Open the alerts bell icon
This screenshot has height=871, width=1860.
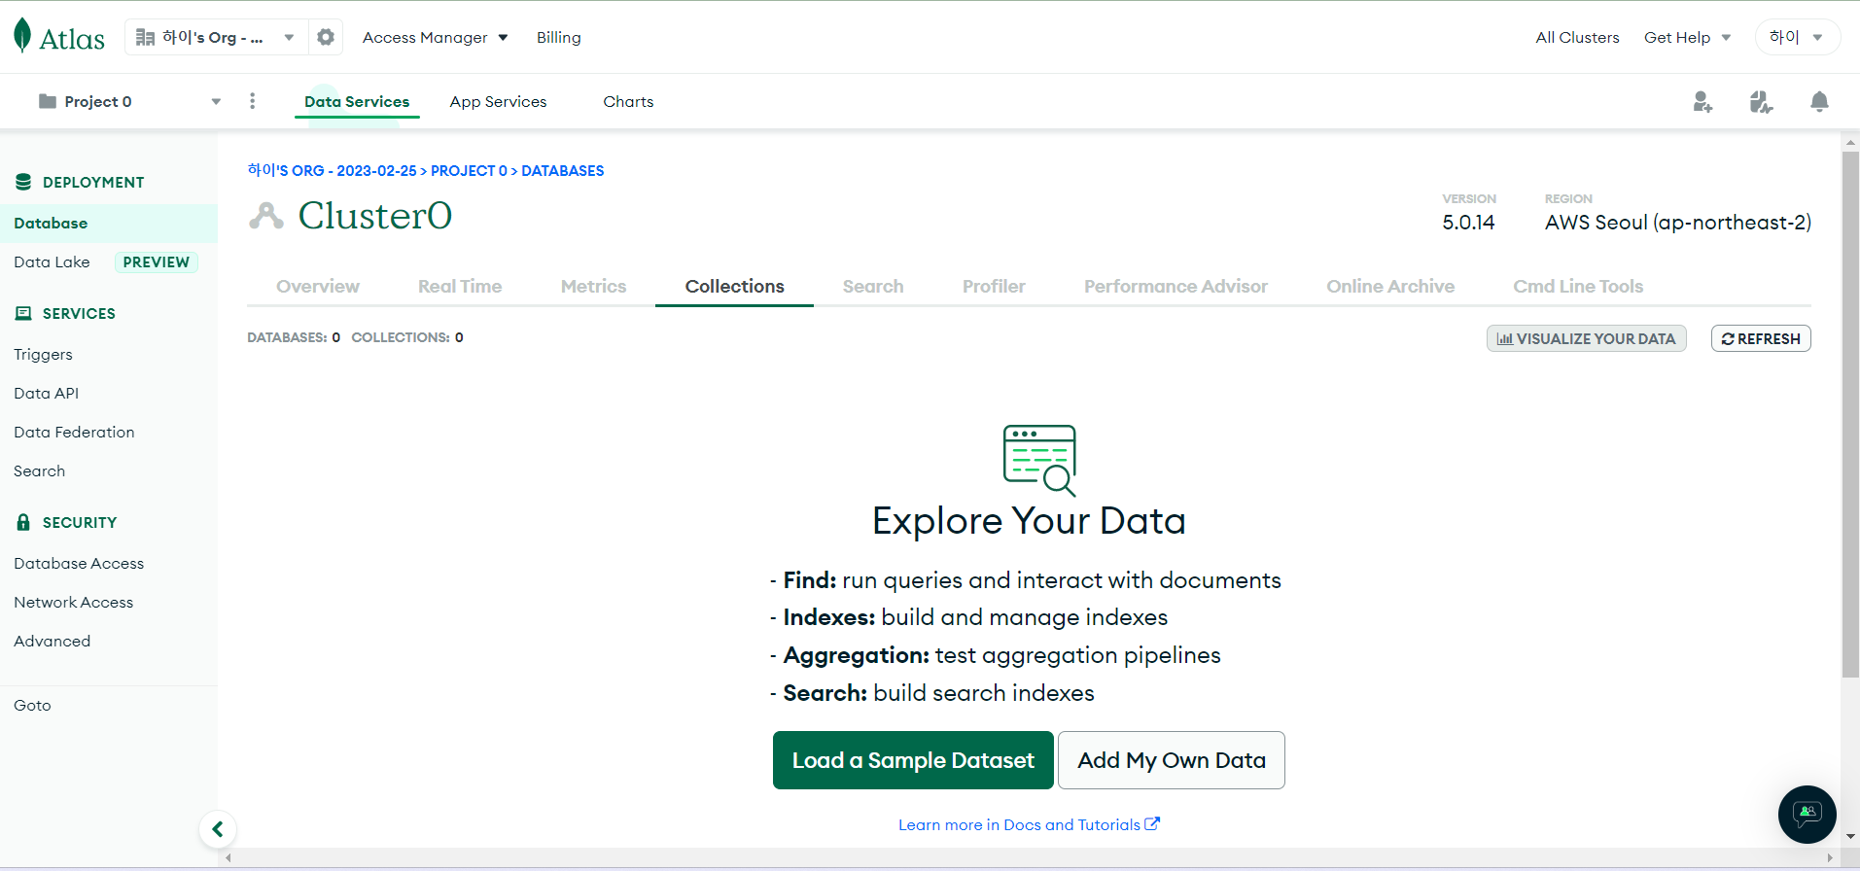point(1819,101)
